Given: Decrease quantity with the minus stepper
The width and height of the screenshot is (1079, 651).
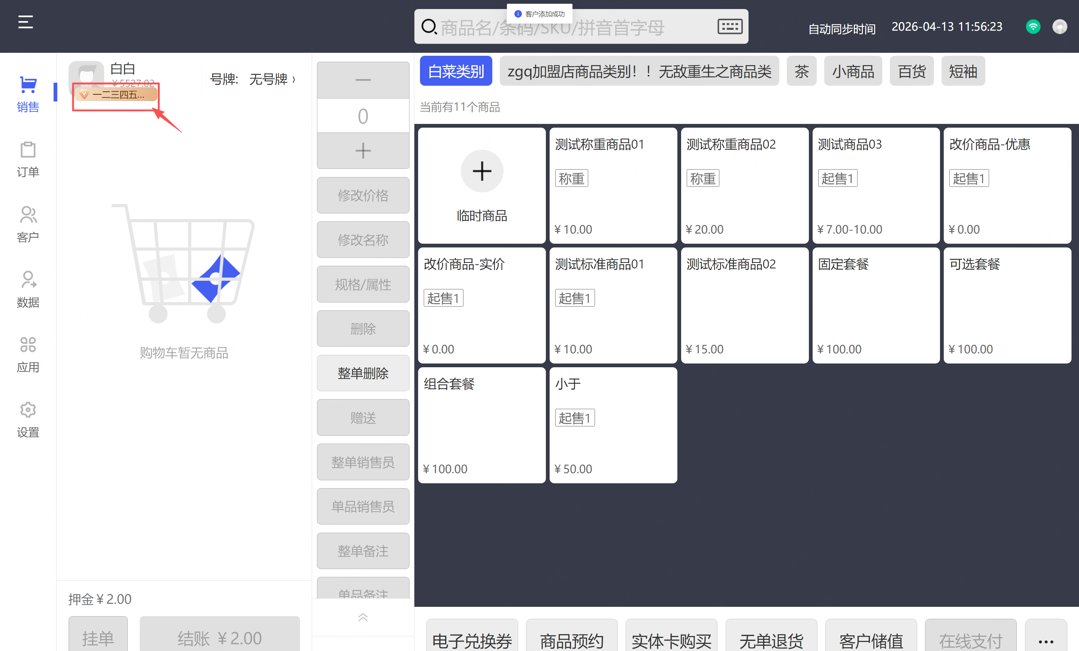Looking at the screenshot, I should pos(363,80).
